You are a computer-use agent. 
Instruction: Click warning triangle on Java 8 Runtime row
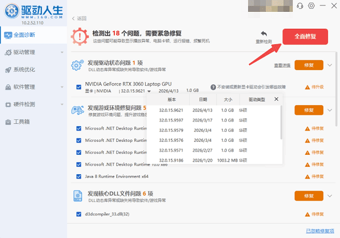307,177
